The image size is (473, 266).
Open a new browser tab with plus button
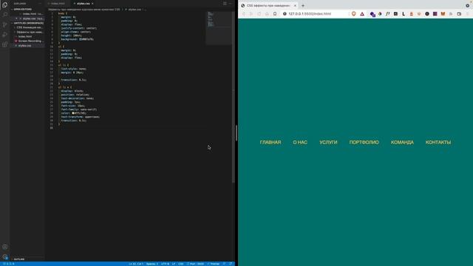(x=303, y=5)
